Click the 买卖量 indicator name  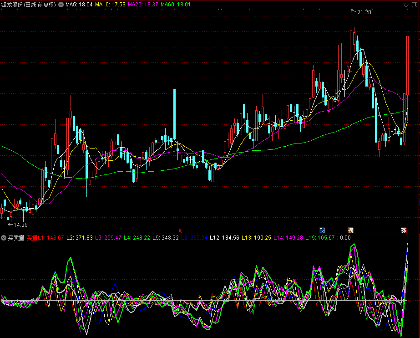pyautogui.click(x=16, y=238)
